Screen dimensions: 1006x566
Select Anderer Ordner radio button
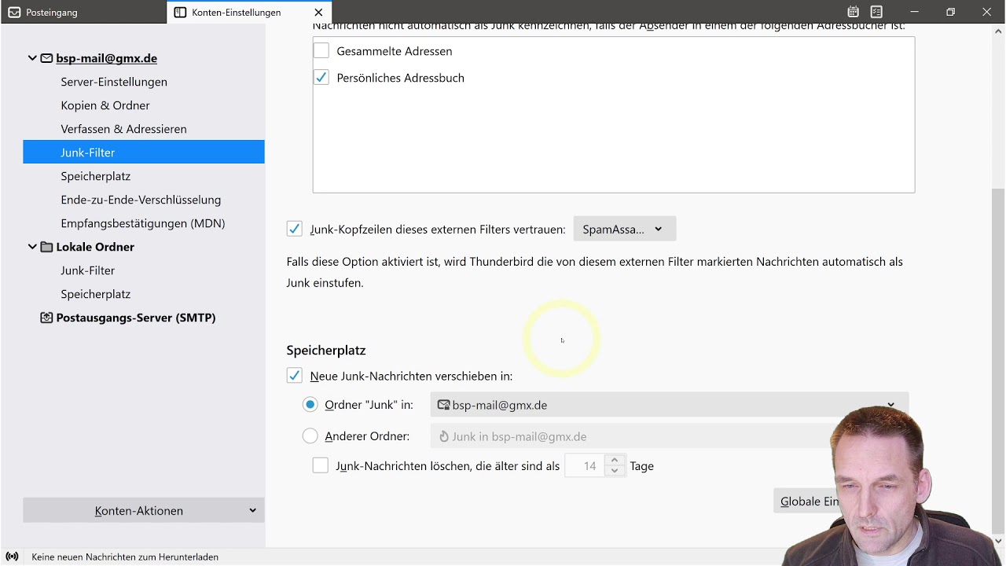tap(310, 436)
